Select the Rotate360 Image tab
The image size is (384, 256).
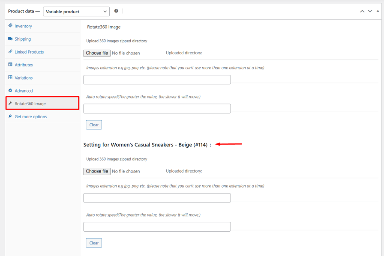click(x=42, y=103)
